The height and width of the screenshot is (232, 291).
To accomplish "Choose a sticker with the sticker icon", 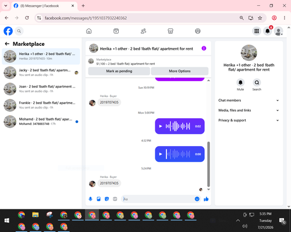I will click(107, 199).
